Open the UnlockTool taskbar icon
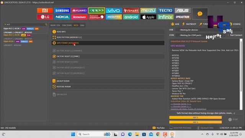 click(172, 134)
